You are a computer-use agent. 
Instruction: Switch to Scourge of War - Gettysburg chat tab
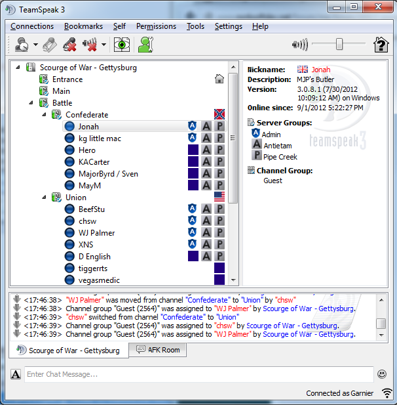pos(69,351)
